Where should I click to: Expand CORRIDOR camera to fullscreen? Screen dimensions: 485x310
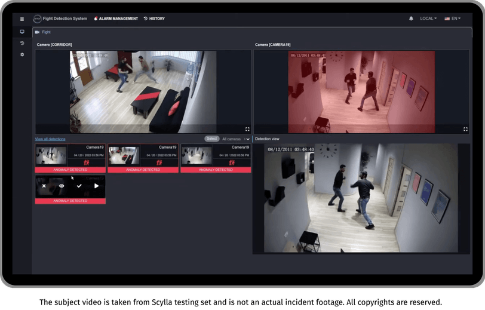247,129
